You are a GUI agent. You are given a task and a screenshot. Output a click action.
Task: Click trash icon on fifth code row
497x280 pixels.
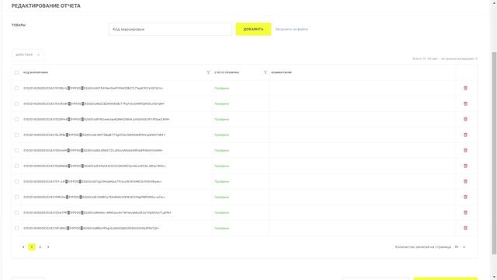[465, 150]
